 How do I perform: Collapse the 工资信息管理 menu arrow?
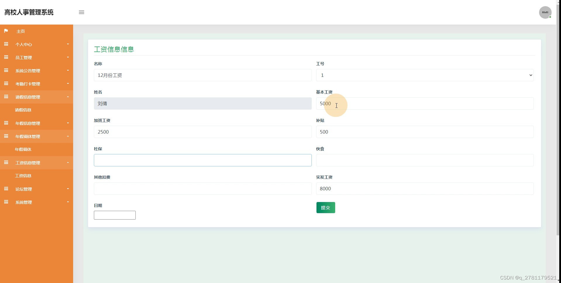pos(68,163)
